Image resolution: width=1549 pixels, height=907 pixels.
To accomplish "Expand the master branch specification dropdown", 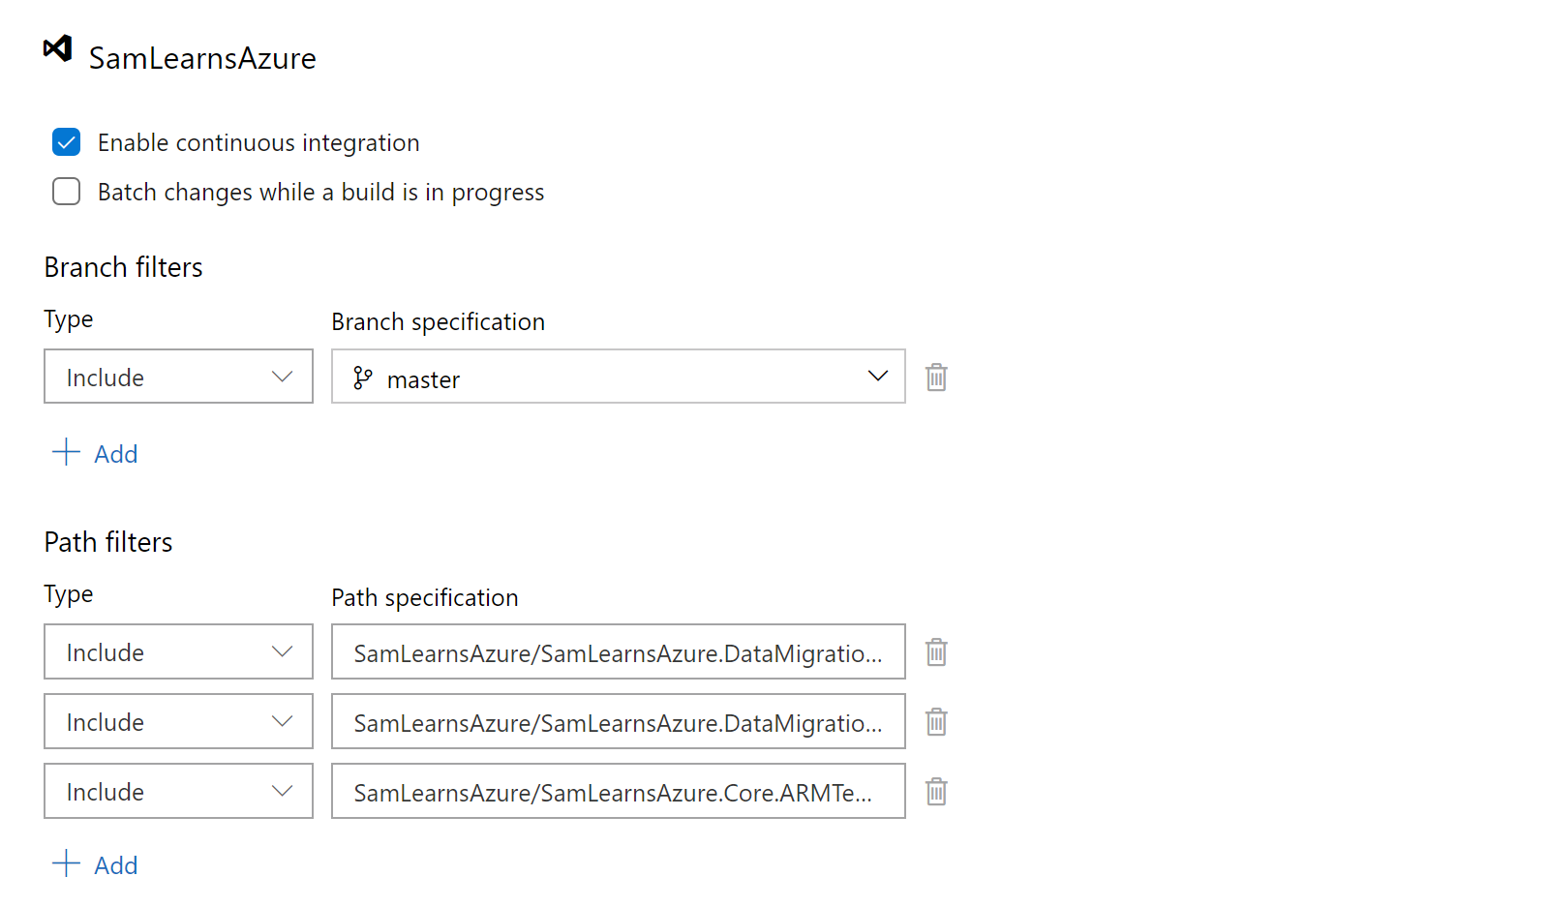I will click(877, 377).
